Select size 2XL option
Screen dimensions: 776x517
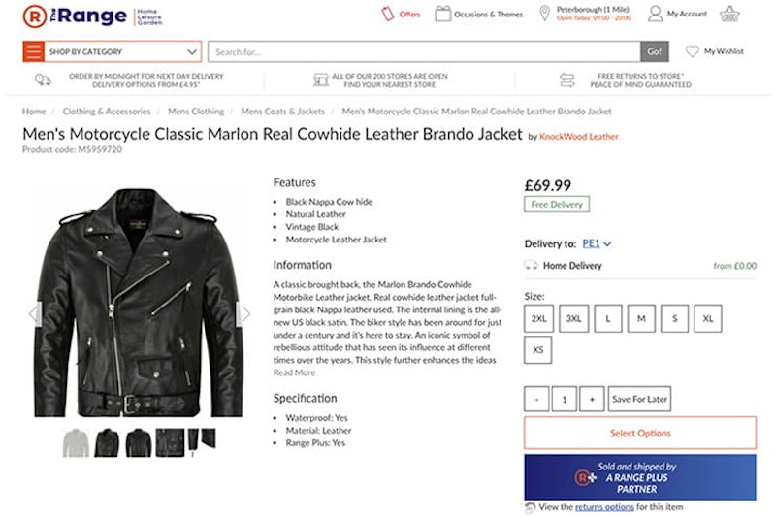[x=537, y=317]
